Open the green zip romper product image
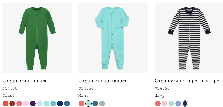The width and height of the screenshot is (223, 107). (37, 38)
